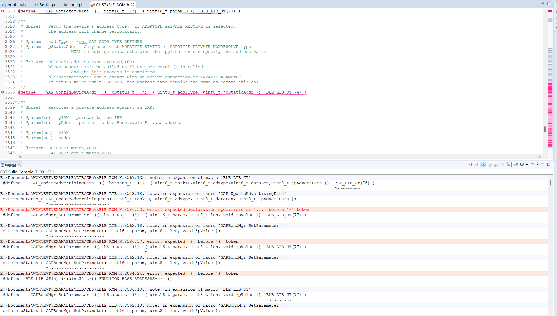Toggle console word wrap
Screen dimensions: 557x316
pos(502,165)
